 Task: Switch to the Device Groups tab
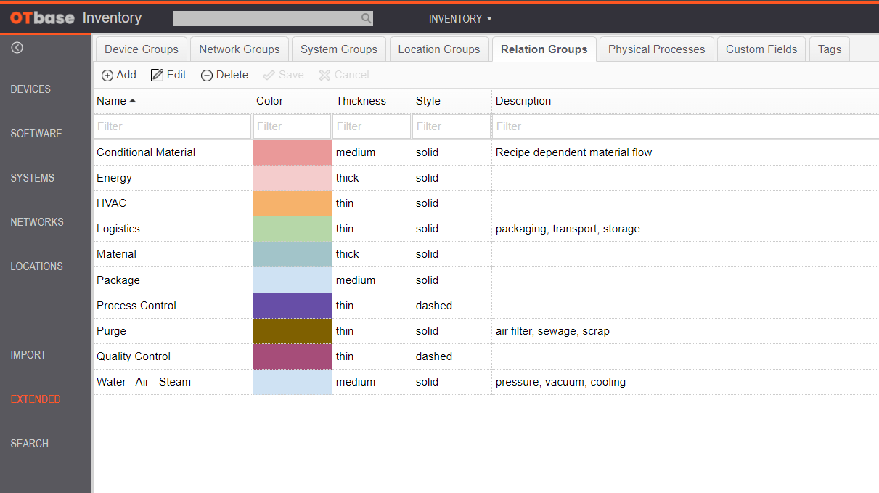(141, 49)
